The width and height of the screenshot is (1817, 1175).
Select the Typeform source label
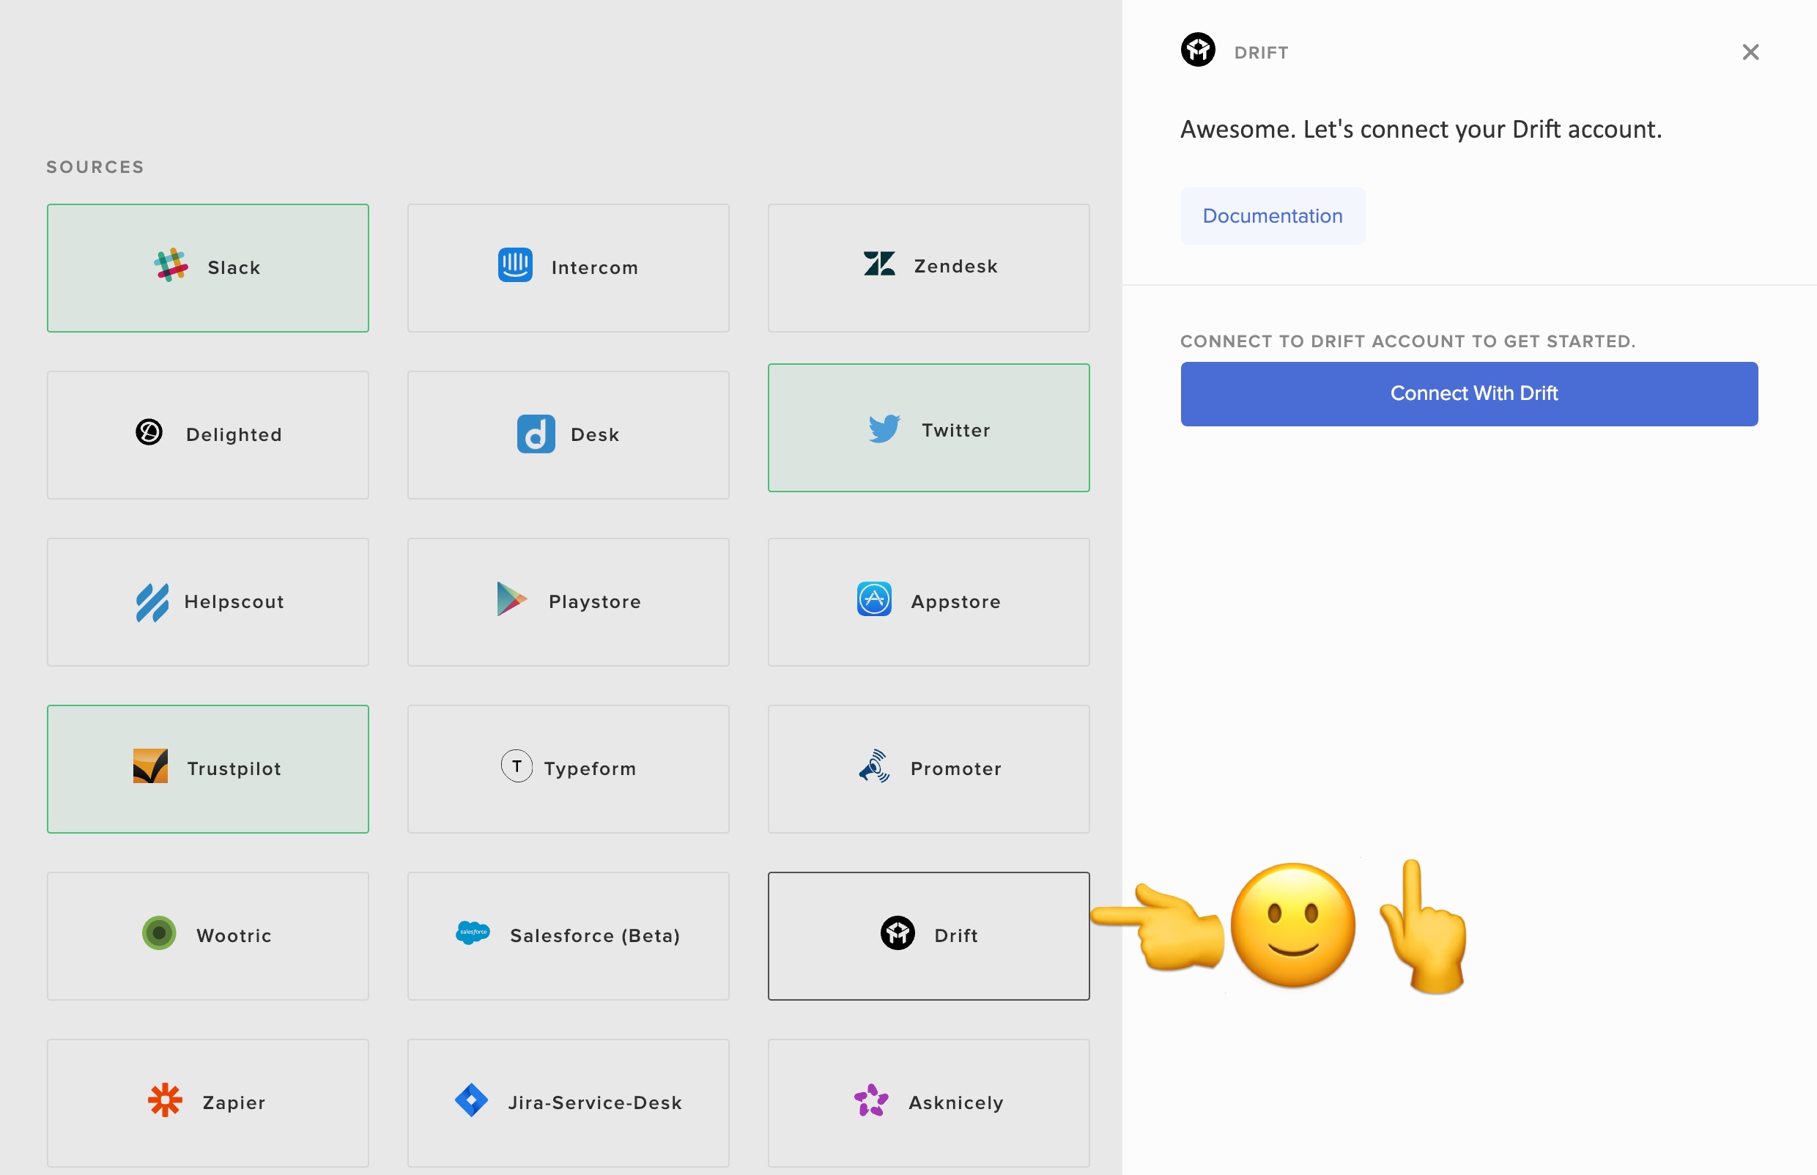pos(590,768)
